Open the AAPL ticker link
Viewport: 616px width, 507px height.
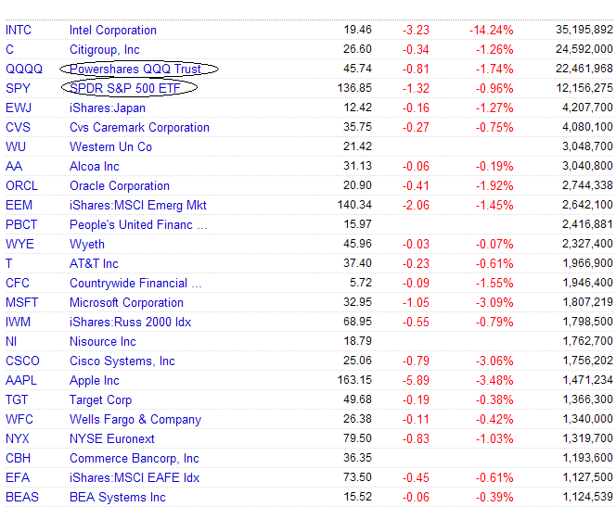click(21, 381)
